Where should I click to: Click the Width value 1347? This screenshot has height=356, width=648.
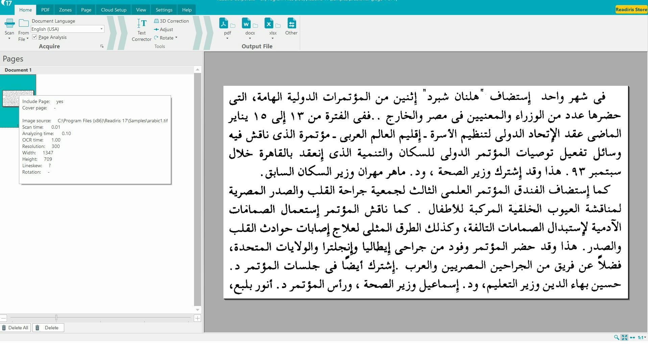coord(48,153)
